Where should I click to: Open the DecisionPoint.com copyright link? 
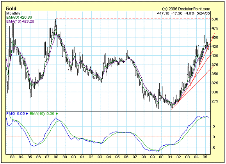tap(186, 9)
